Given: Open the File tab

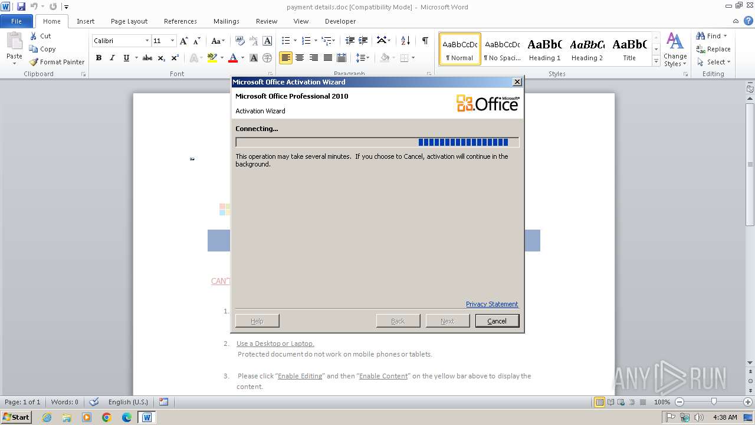Looking at the screenshot, I should [17, 21].
